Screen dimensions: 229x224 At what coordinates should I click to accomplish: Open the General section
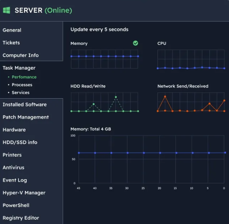click(x=12, y=30)
